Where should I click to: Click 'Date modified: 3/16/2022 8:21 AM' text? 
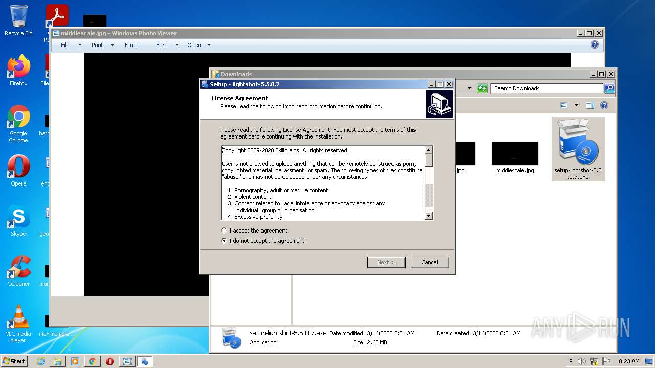pyautogui.click(x=372, y=333)
